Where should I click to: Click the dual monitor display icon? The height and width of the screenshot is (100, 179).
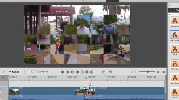[110, 72]
